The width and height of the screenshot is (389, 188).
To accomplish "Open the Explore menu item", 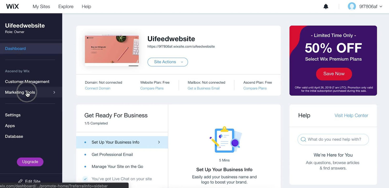I will (65, 6).
